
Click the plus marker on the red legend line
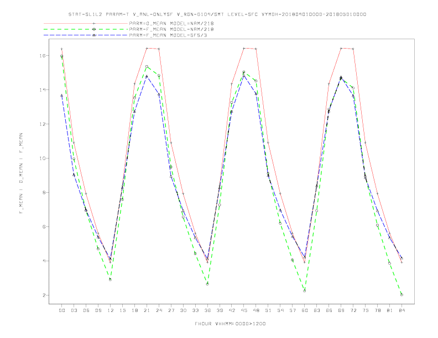point(94,23)
